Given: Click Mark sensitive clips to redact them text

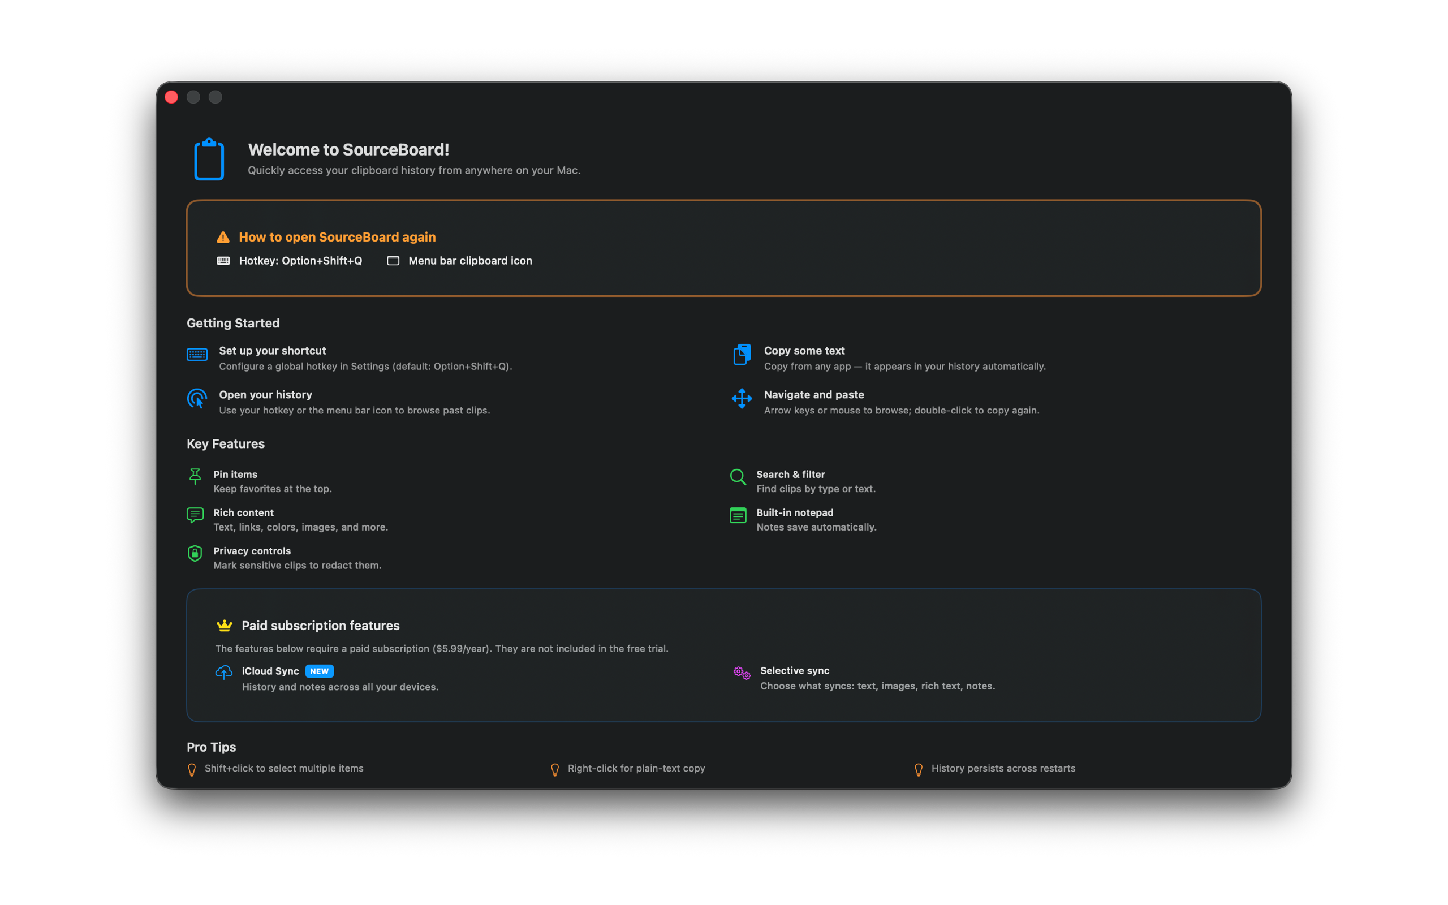Looking at the screenshot, I should [298, 565].
